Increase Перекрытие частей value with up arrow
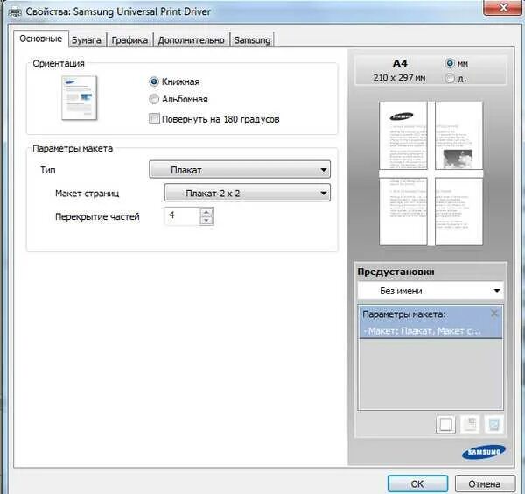The height and width of the screenshot is (494, 525). pyautogui.click(x=206, y=212)
